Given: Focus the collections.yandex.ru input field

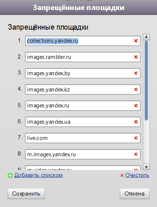Looking at the screenshot, I should tap(83, 41).
